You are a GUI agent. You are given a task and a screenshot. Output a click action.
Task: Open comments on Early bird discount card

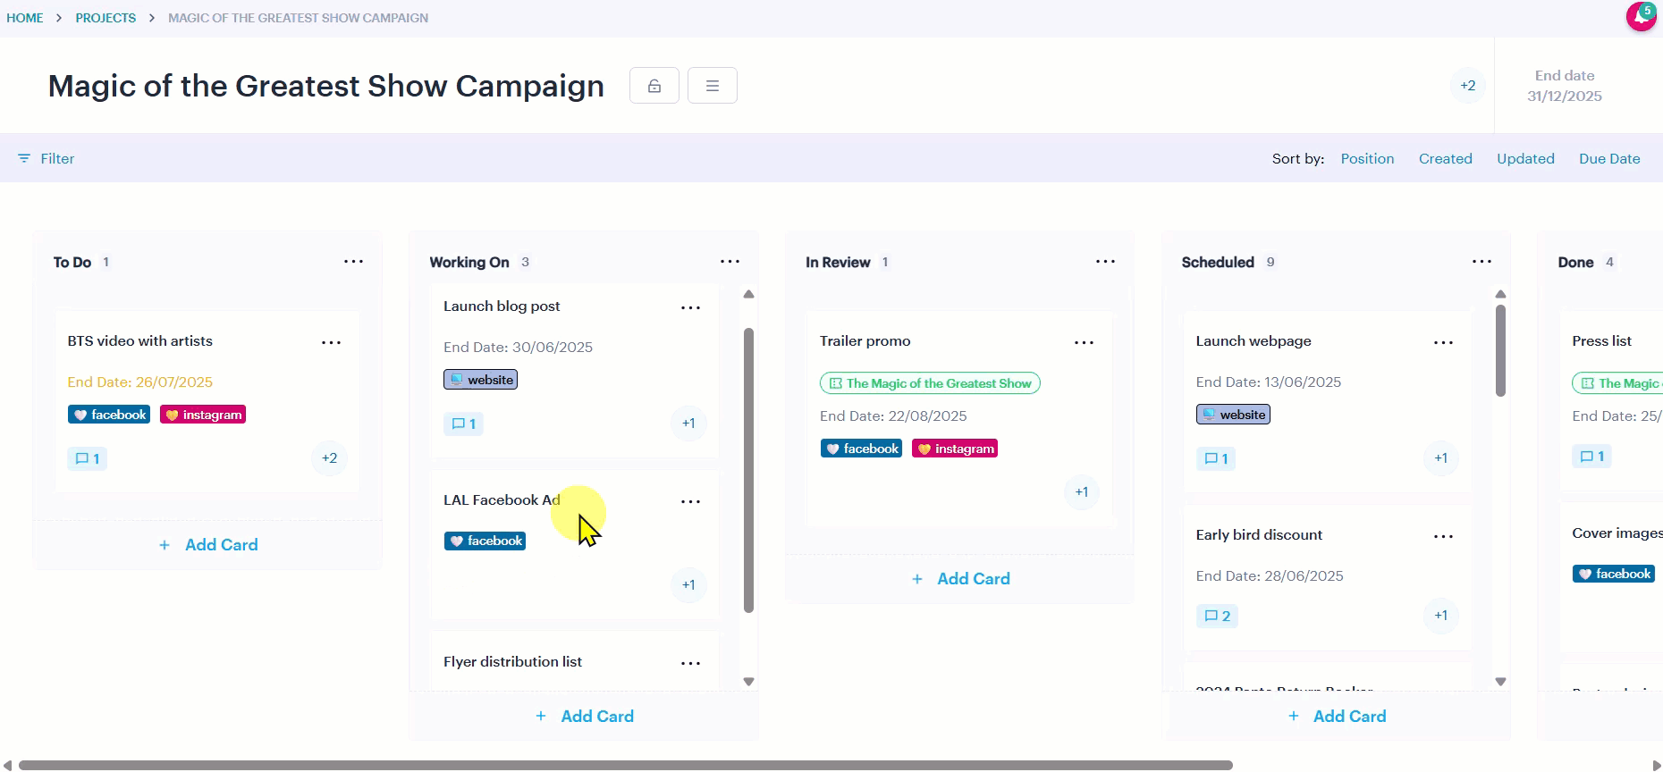(x=1217, y=616)
